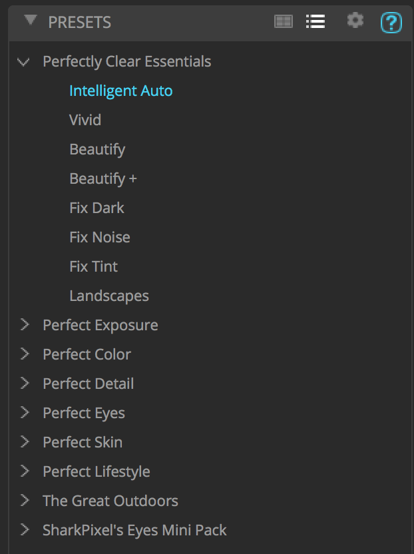Viewport: 414px width, 554px height.
Task: Expand the Perfect Eyes group
Action: click(25, 413)
